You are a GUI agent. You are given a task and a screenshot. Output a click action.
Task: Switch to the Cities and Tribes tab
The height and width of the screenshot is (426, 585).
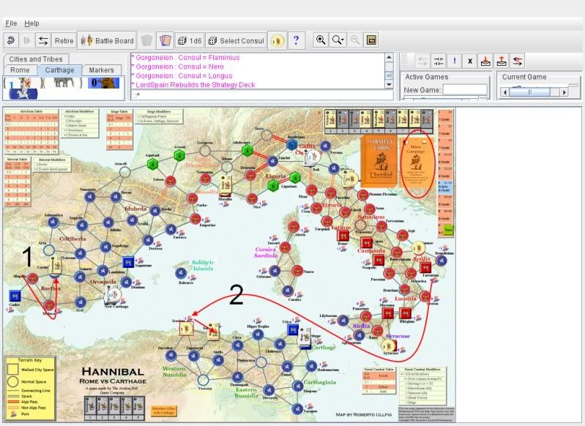pos(36,59)
